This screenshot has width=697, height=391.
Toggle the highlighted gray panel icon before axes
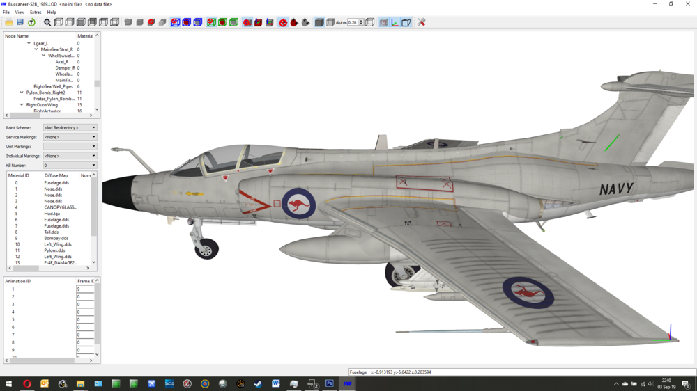pyautogui.click(x=383, y=22)
